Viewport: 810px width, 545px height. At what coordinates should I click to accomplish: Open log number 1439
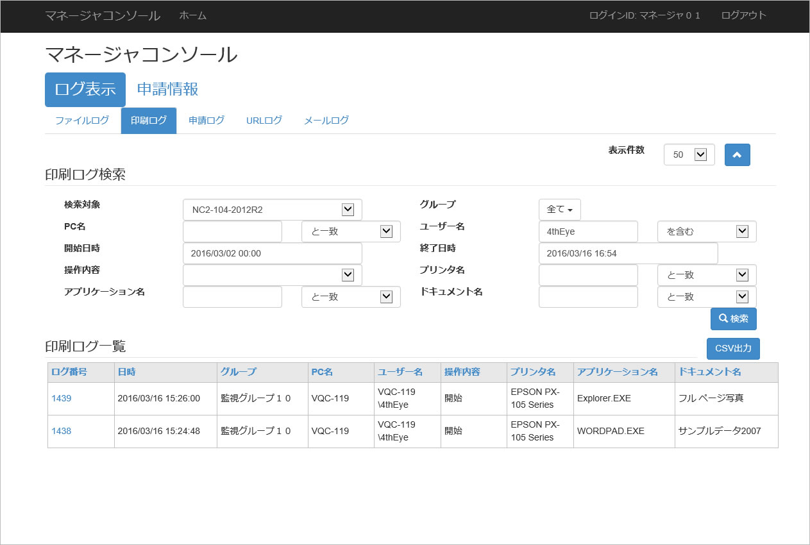62,398
